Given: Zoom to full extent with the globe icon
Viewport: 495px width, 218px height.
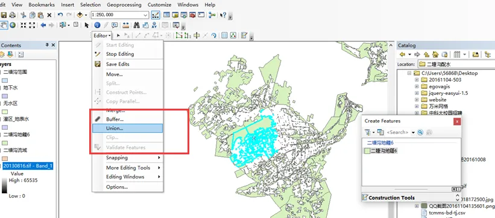Looking at the screenshot, I should [13, 25].
